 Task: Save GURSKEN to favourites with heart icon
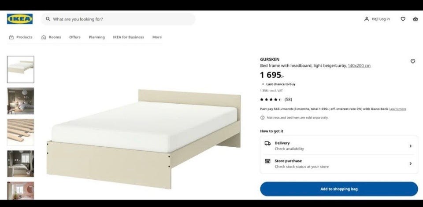(x=413, y=62)
